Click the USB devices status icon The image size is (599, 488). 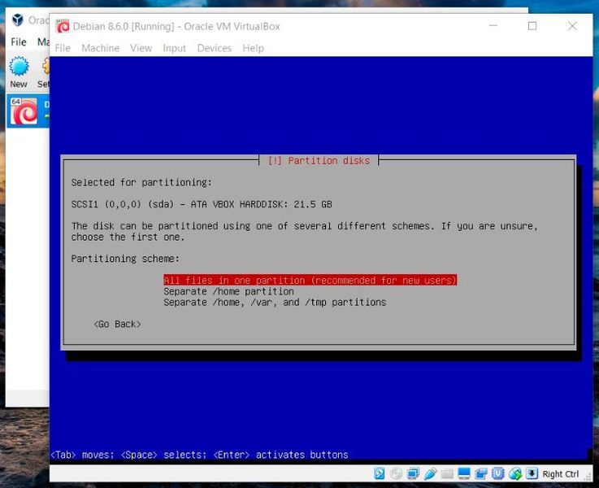point(430,473)
